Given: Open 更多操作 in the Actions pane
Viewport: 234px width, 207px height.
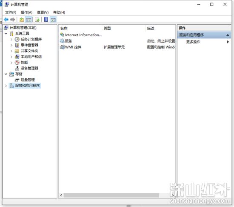Looking at the screenshot, I should pos(193,42).
